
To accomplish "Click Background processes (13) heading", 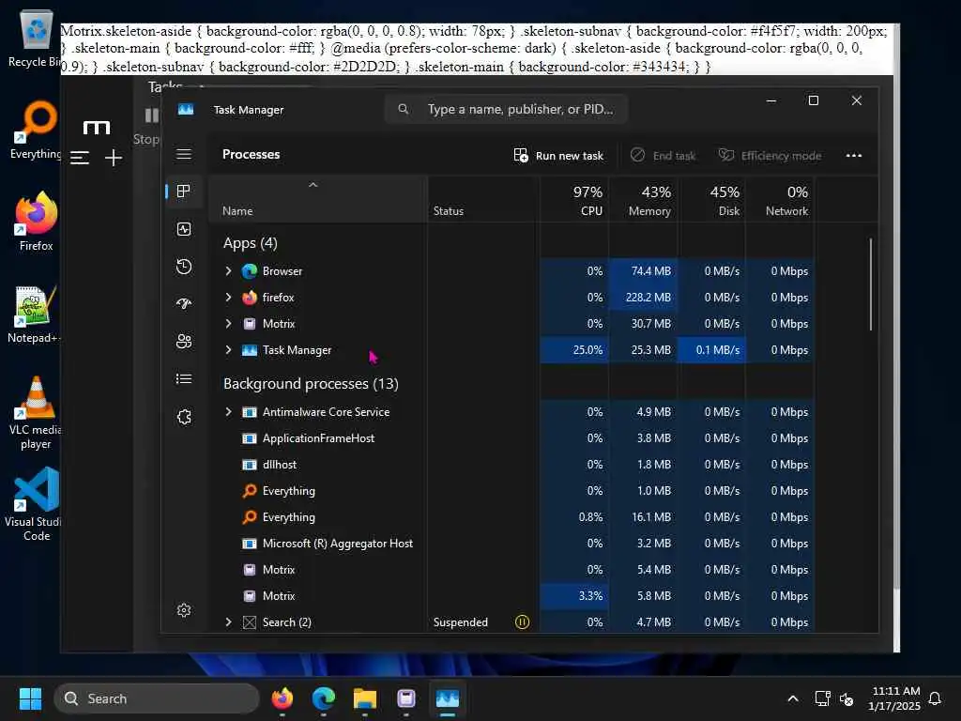I will tap(311, 384).
